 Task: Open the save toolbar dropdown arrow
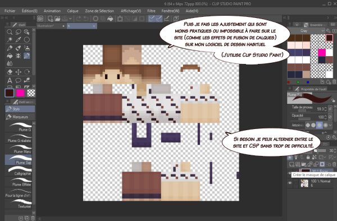tap(70, 19)
